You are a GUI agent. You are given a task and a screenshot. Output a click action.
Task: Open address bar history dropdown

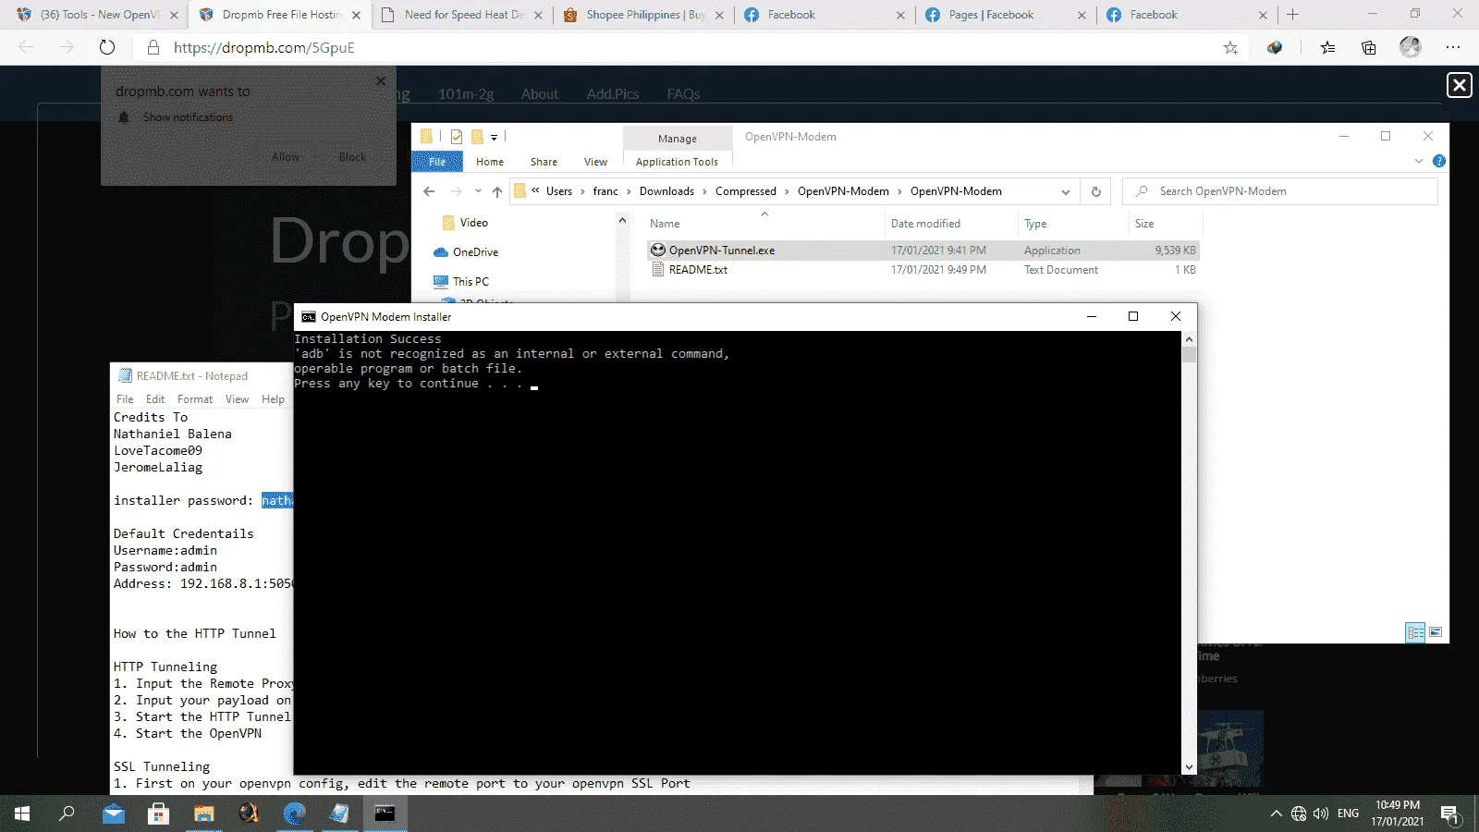pos(1066,191)
